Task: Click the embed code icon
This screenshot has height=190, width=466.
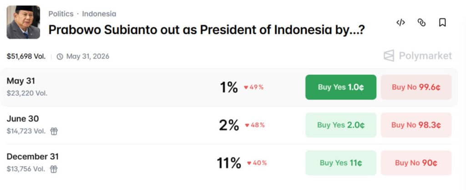Action: tap(400, 23)
